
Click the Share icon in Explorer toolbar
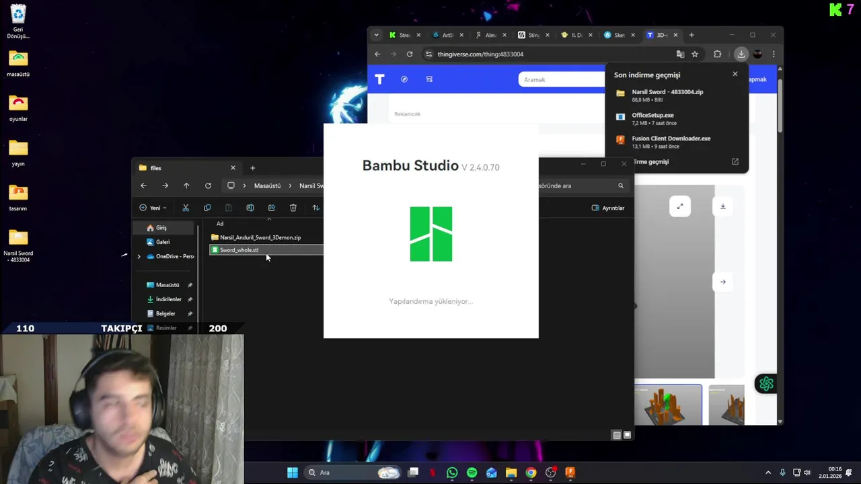(x=272, y=208)
